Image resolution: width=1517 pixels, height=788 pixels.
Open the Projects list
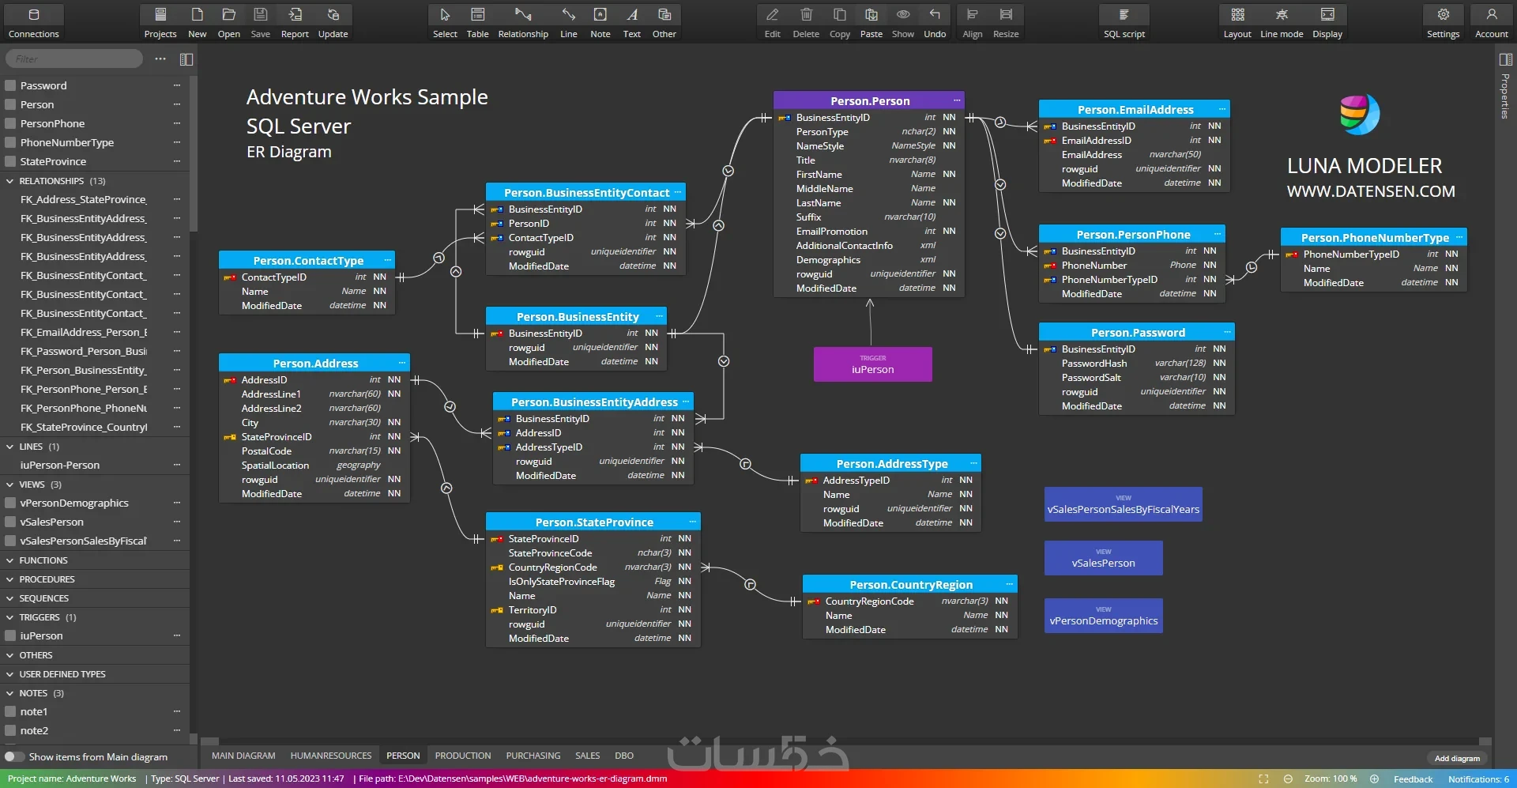(160, 22)
